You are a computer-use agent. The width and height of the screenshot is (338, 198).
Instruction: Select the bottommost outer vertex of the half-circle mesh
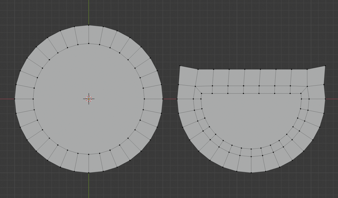click(251, 172)
